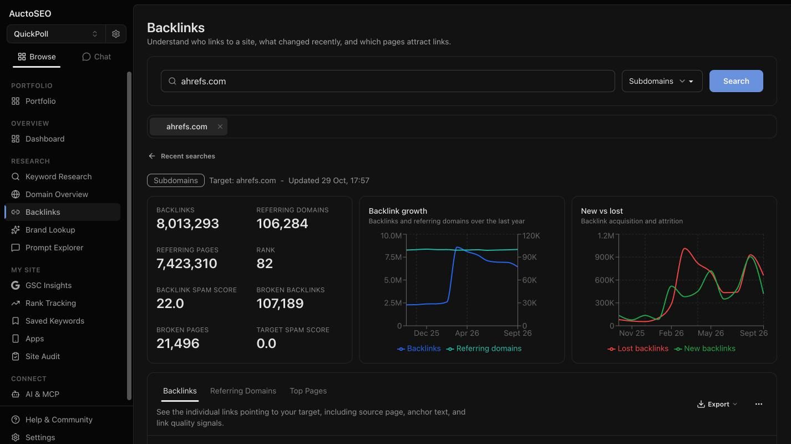Open workspace settings gear next to QuickPoll
This screenshot has height=444, width=791.
(116, 34)
